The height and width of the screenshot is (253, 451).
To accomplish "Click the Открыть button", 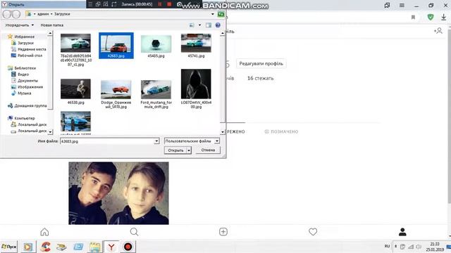I will [175, 150].
